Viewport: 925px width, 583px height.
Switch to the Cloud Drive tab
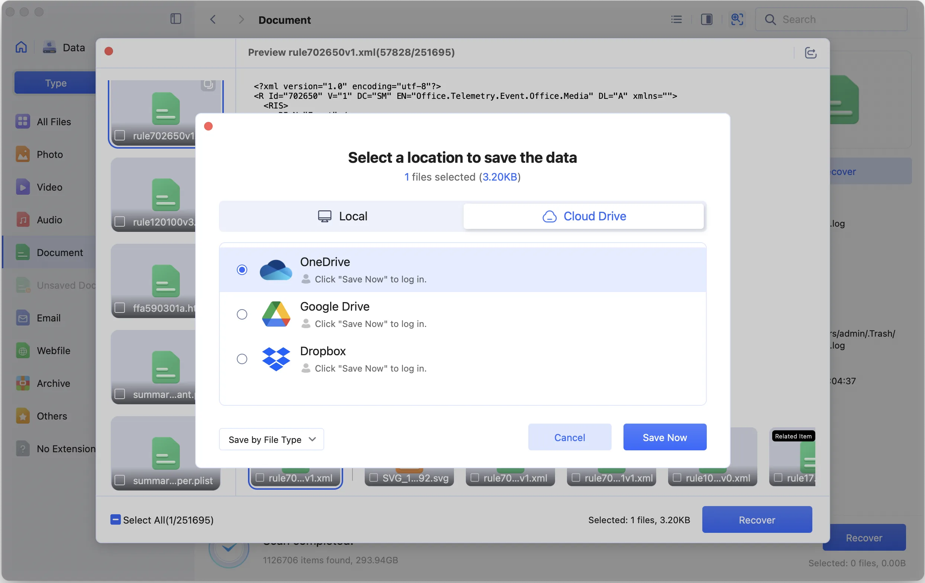click(x=583, y=216)
